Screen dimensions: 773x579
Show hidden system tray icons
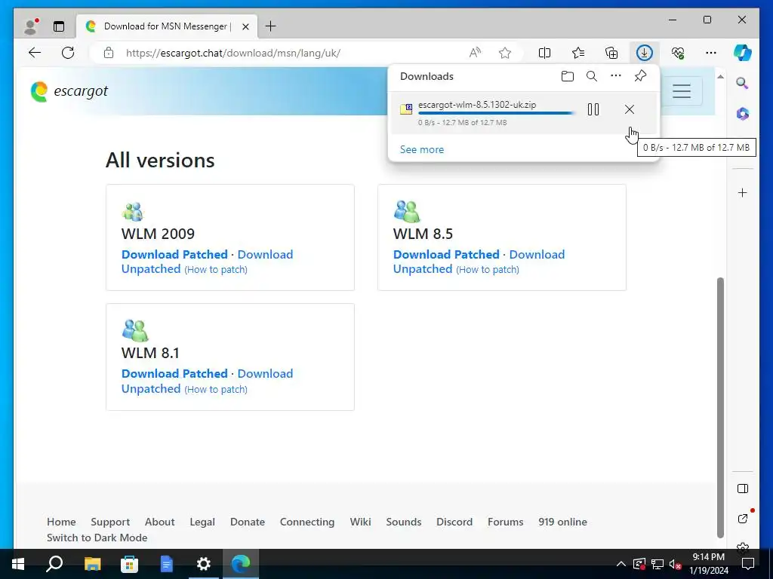[x=621, y=564]
